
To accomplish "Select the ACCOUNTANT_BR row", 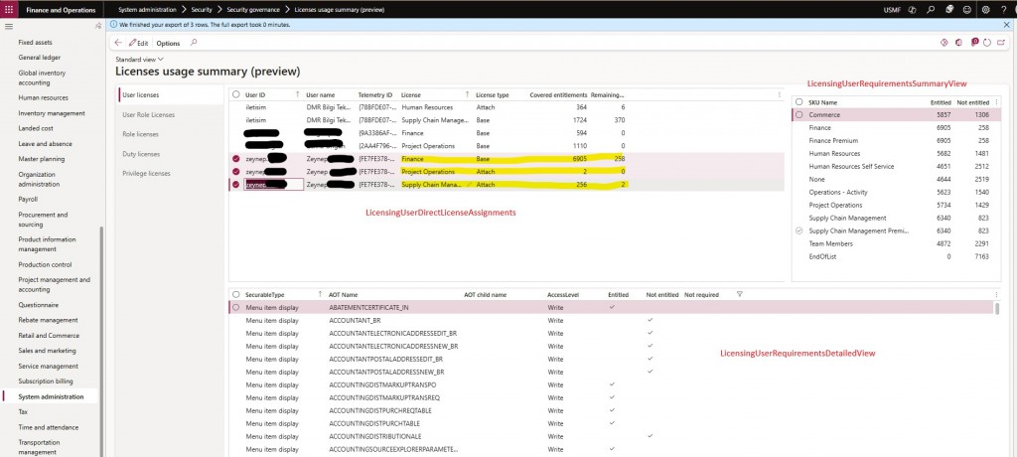I will 613,321.
